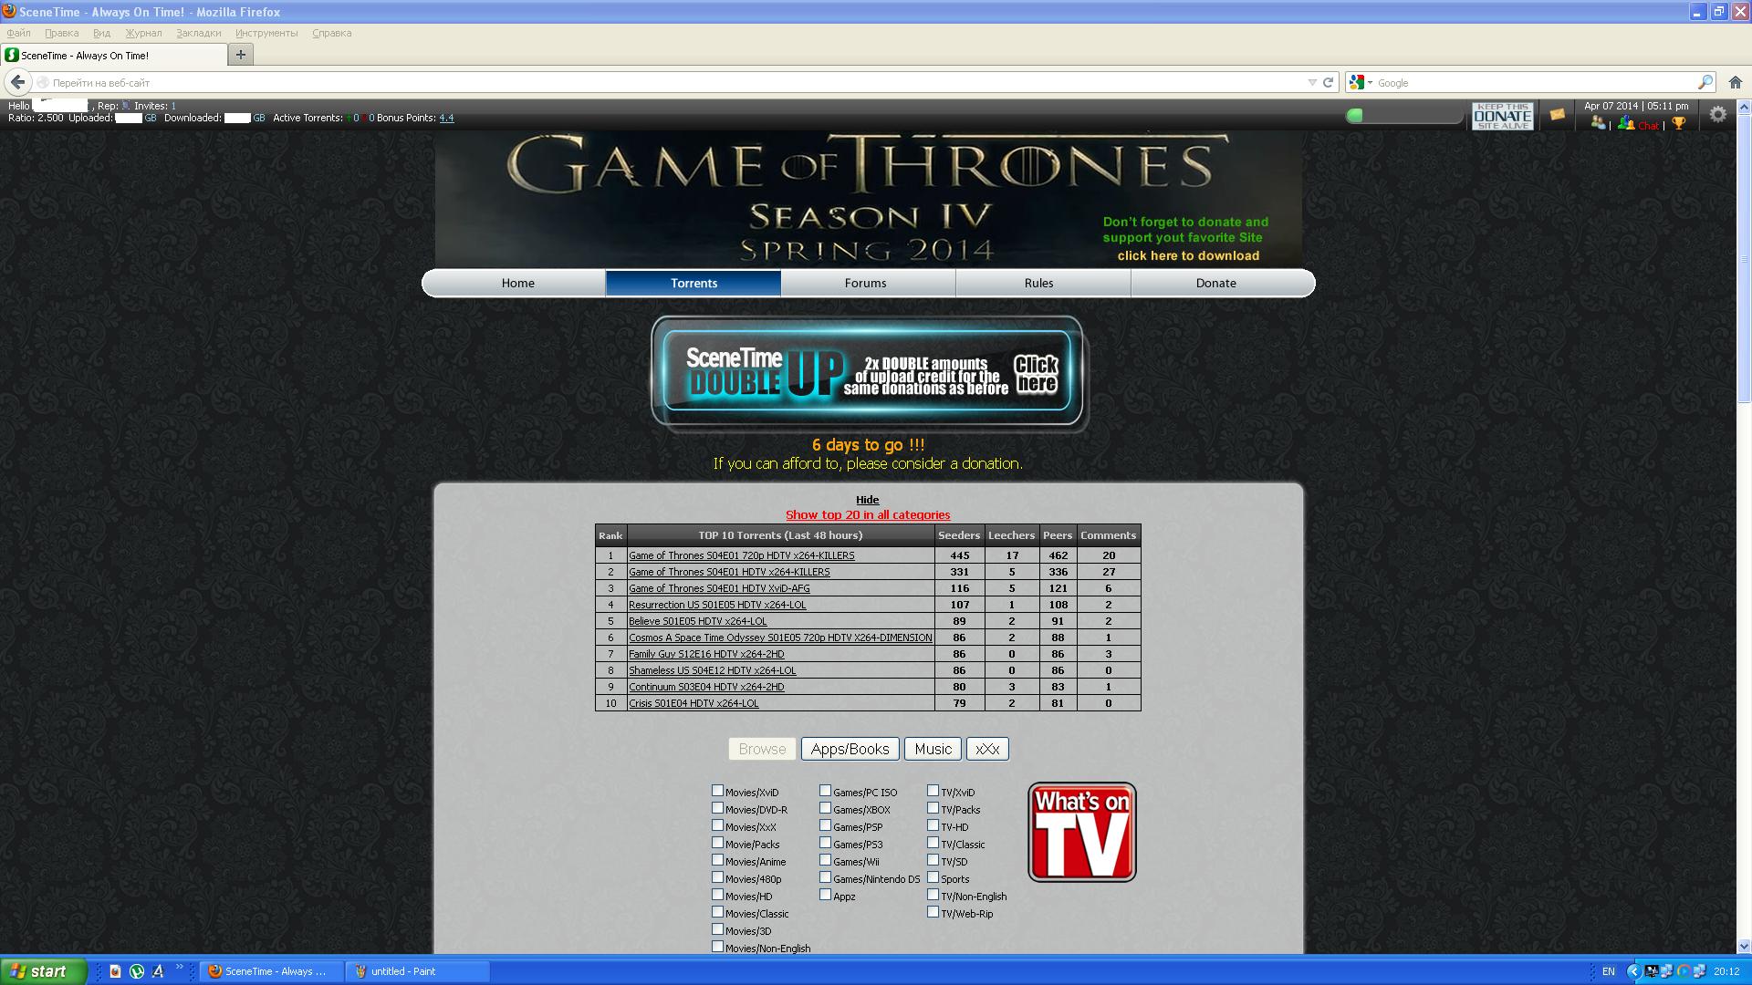Click in the address bar field
Screen dimensions: 1752x985
(x=675, y=82)
